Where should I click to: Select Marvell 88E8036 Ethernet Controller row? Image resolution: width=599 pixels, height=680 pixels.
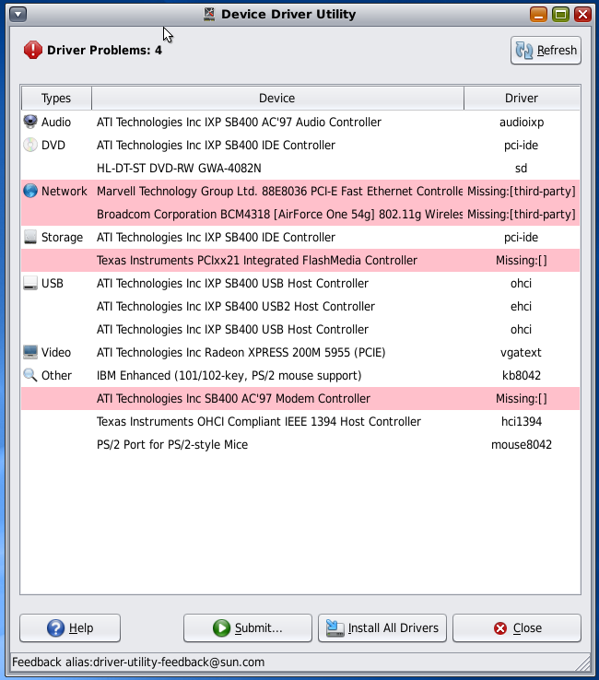tap(300, 191)
